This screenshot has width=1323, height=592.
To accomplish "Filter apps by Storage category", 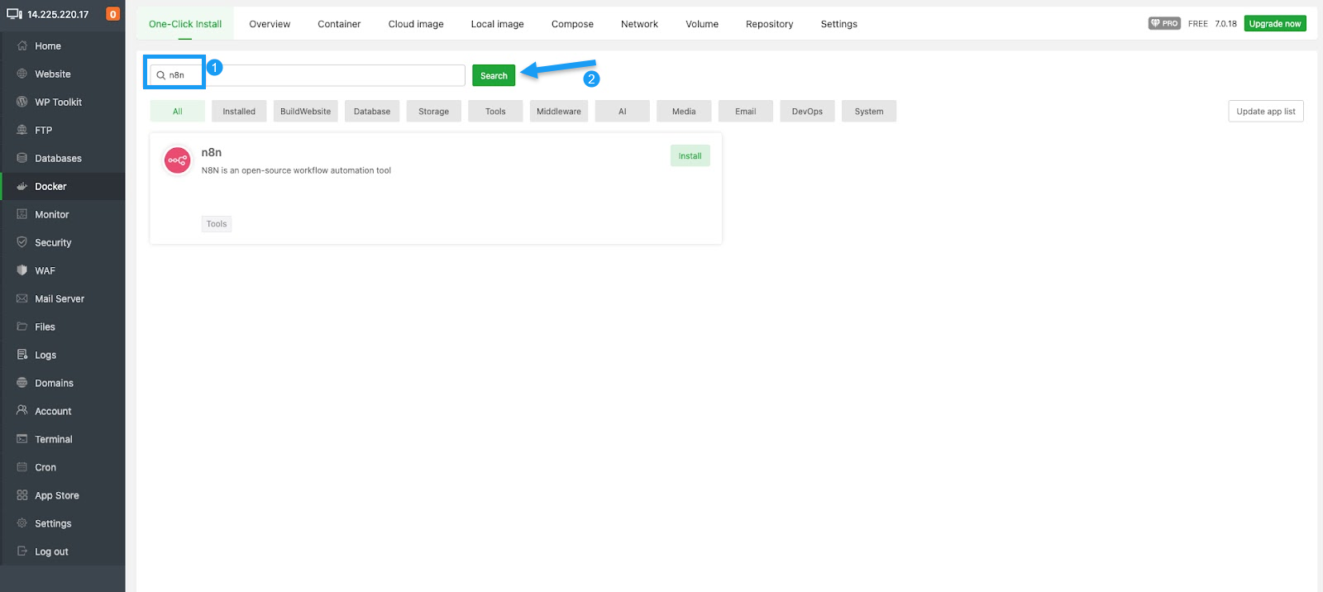I will [x=434, y=112].
